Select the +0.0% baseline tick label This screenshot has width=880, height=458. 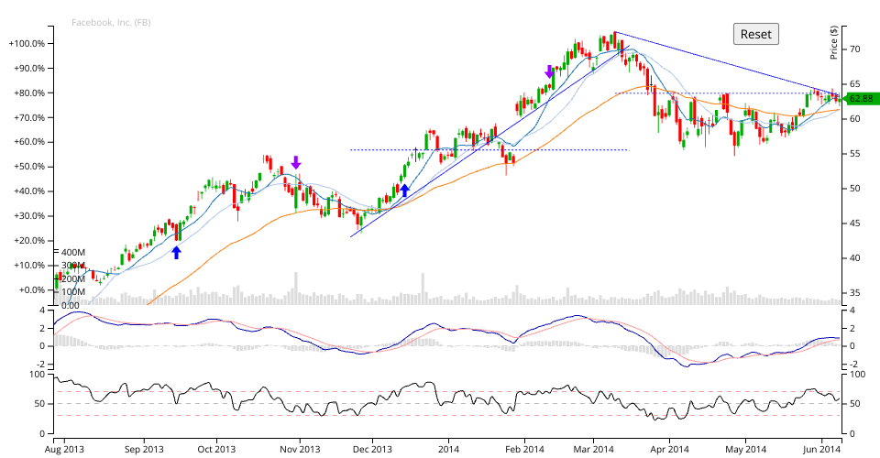tap(32, 289)
